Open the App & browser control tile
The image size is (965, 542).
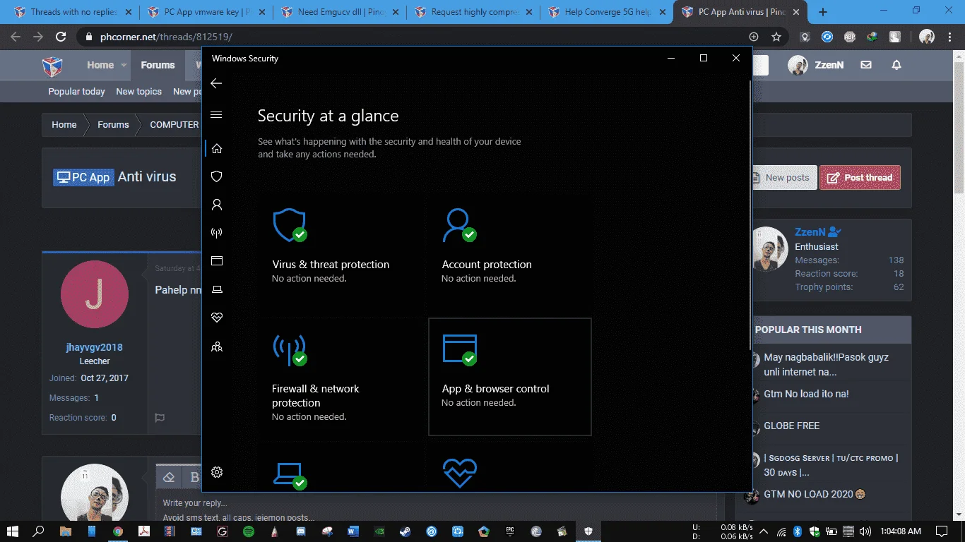point(509,377)
